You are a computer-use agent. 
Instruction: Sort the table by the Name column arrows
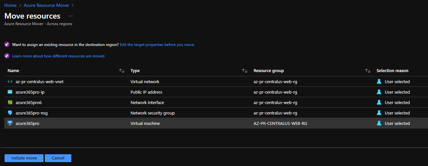(122, 71)
